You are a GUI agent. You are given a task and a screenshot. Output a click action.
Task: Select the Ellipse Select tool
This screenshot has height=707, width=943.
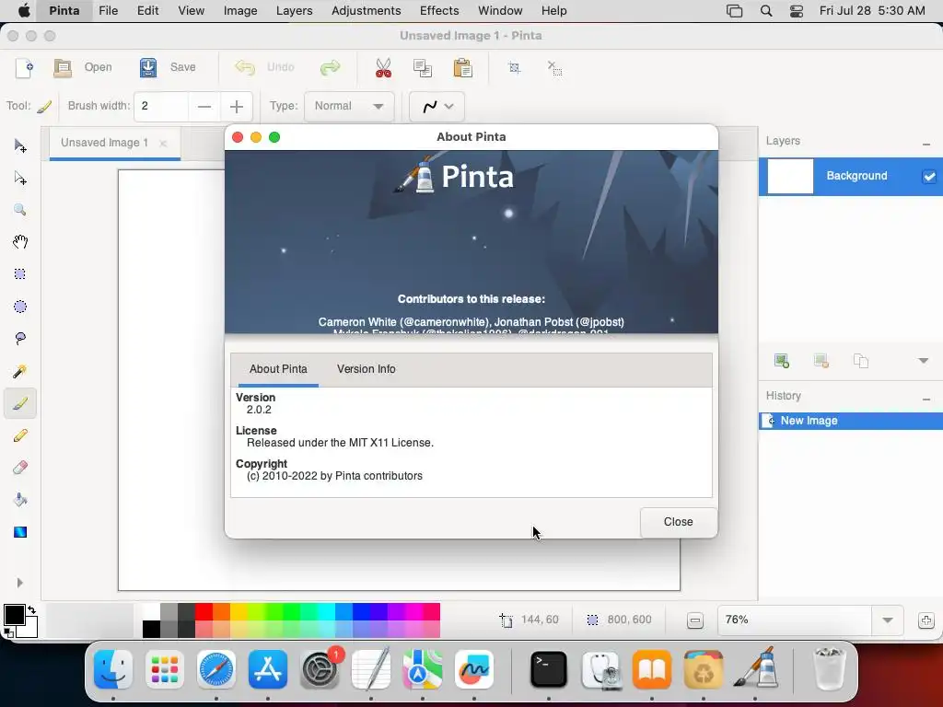[20, 307]
